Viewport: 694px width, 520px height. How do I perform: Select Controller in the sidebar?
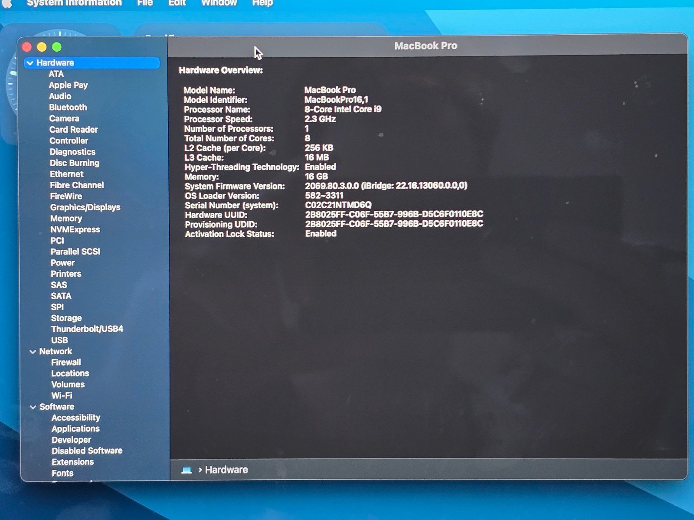click(69, 141)
